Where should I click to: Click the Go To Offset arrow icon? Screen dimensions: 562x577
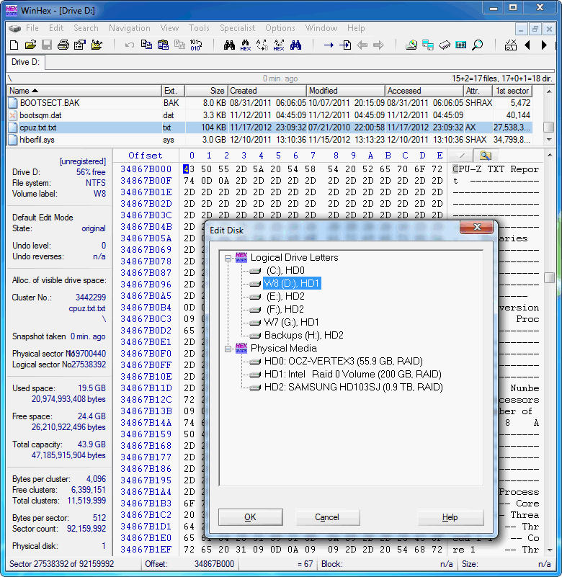pyautogui.click(x=329, y=45)
